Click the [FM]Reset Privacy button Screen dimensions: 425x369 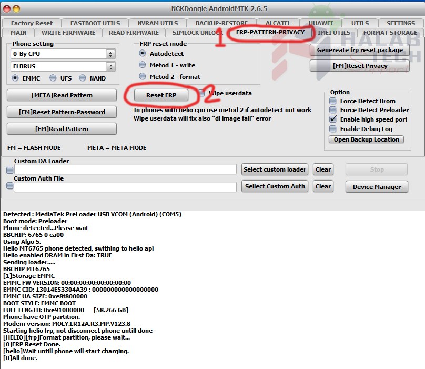[x=360, y=66]
